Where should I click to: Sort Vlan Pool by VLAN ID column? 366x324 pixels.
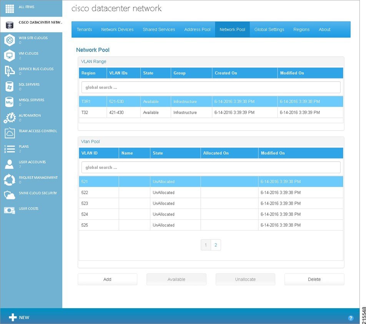99,153
